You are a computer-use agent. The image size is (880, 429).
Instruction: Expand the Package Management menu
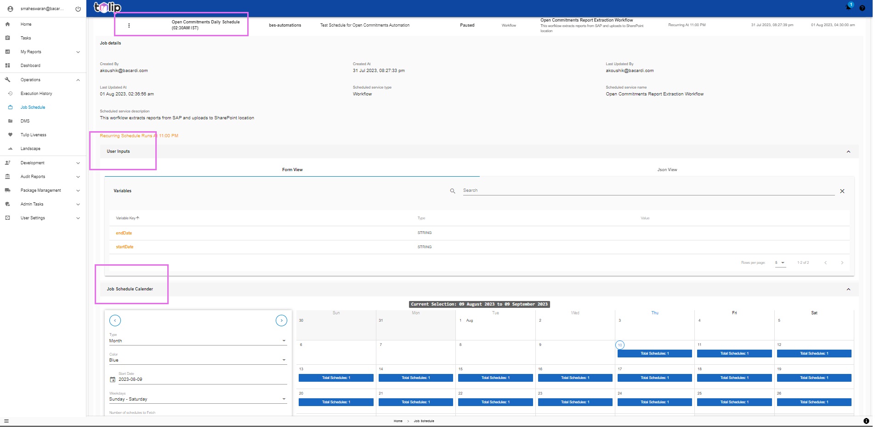[78, 190]
